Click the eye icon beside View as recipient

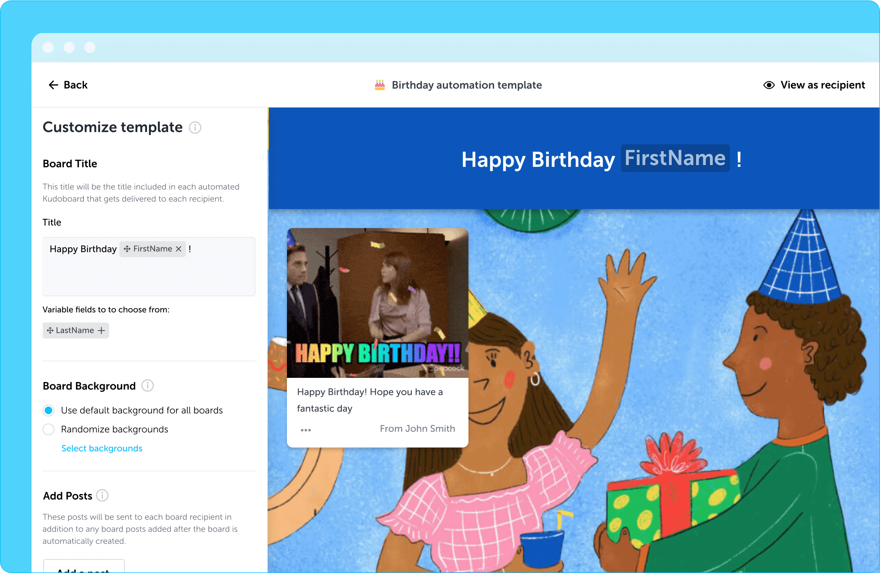click(769, 85)
